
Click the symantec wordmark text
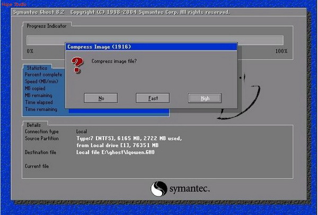[189, 188]
